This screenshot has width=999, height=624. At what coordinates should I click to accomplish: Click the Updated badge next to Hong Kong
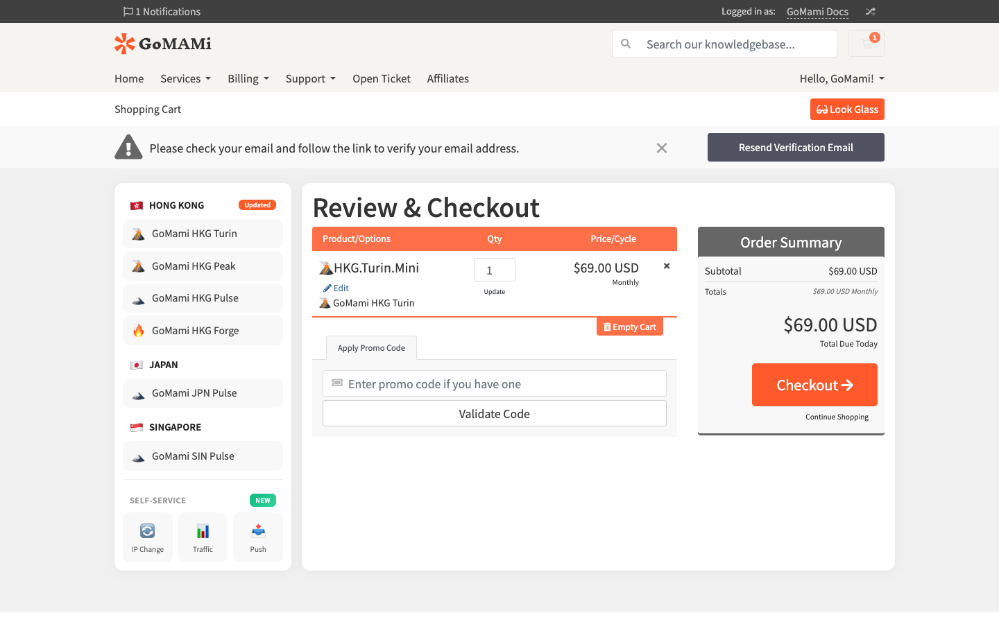[257, 205]
